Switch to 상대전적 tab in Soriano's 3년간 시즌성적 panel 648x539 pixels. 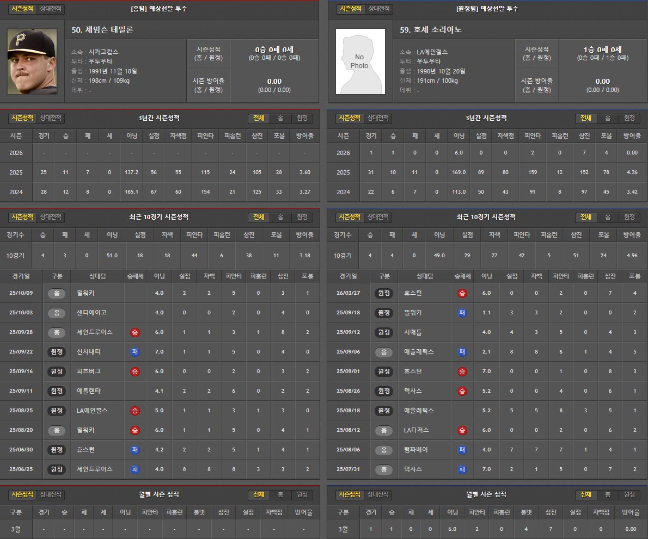pos(378,118)
